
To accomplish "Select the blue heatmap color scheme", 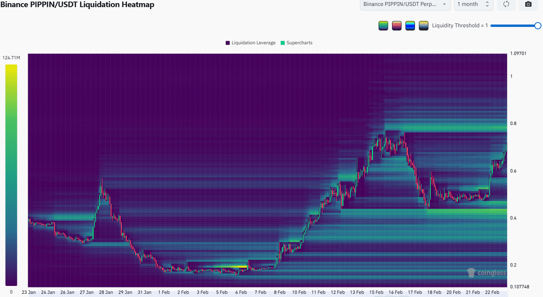I will point(410,25).
